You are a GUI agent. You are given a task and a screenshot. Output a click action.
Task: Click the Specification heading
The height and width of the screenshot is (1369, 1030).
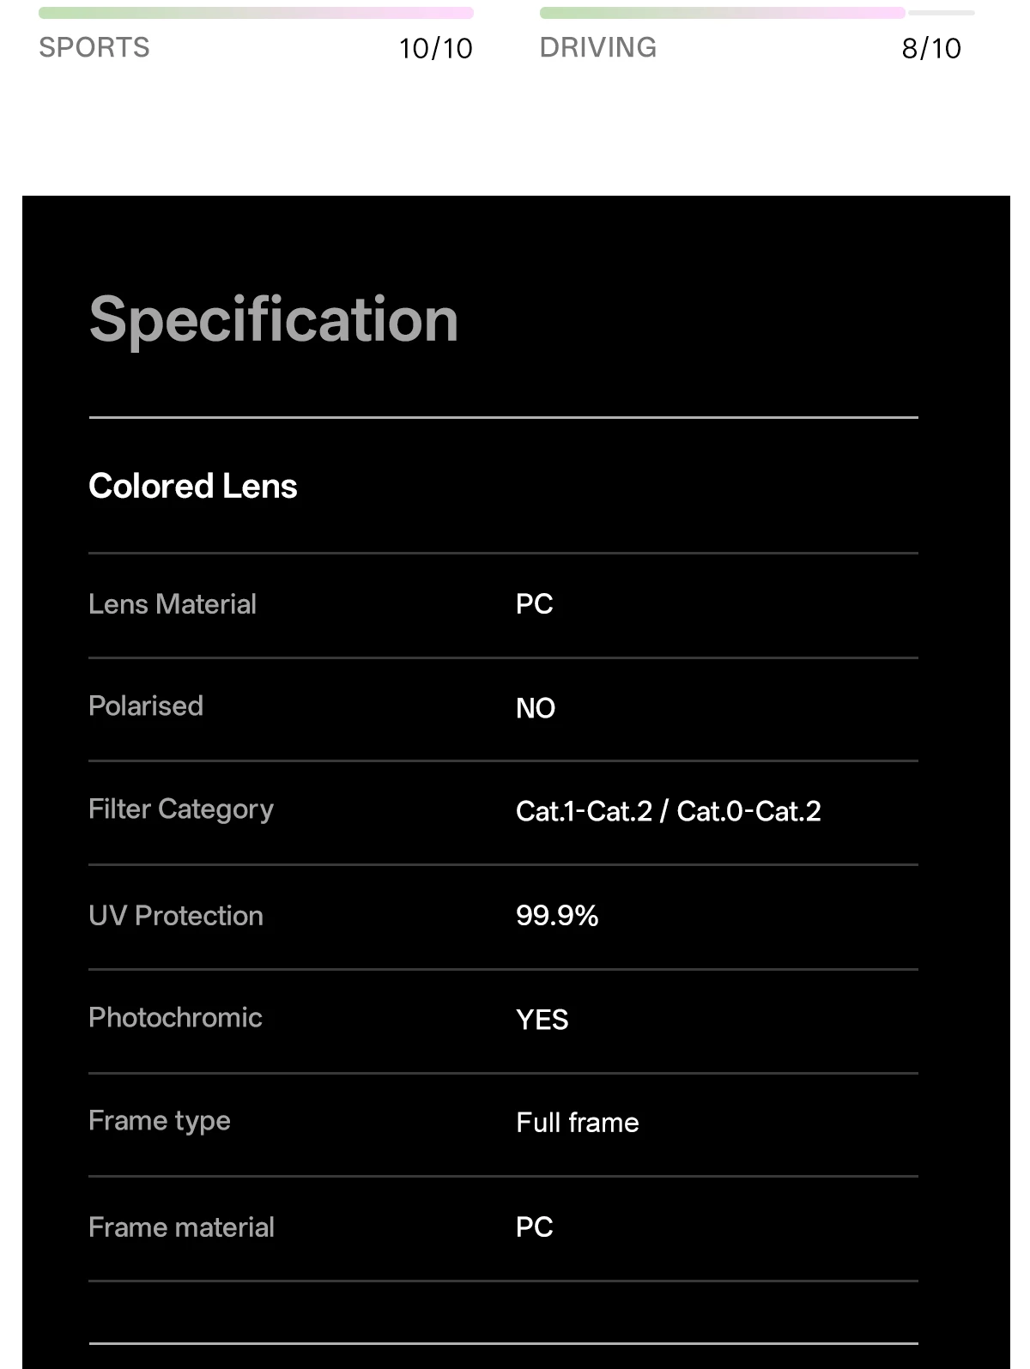tap(274, 320)
